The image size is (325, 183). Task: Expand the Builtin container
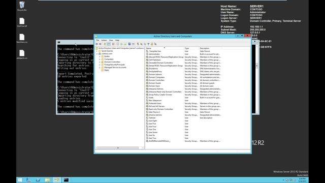pos(100,56)
